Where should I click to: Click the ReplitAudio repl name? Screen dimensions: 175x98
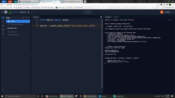pos(23,12)
